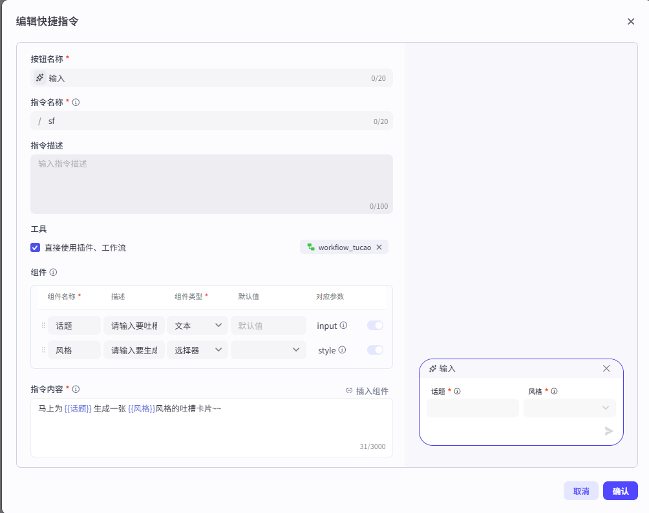649x513 pixels.
Task: Enable the 直接使用插件、工作流 checkbox
Action: click(x=36, y=247)
